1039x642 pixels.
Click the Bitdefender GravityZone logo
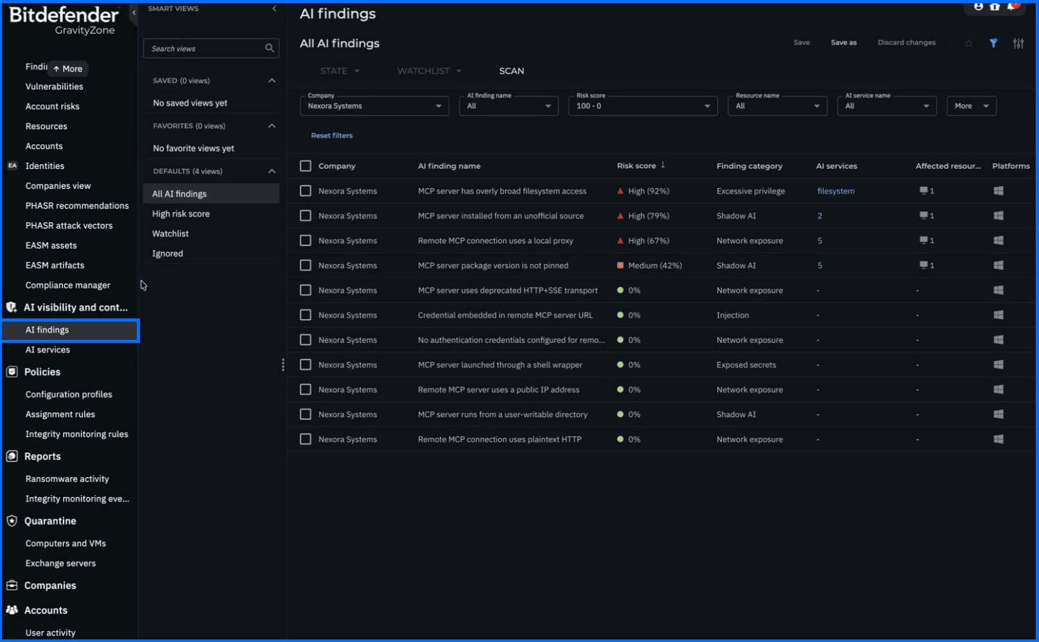(x=64, y=21)
